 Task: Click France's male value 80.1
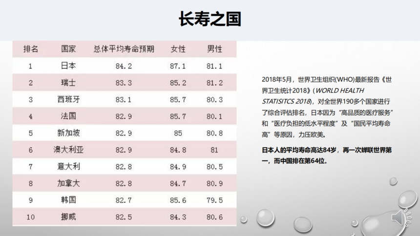(214, 117)
